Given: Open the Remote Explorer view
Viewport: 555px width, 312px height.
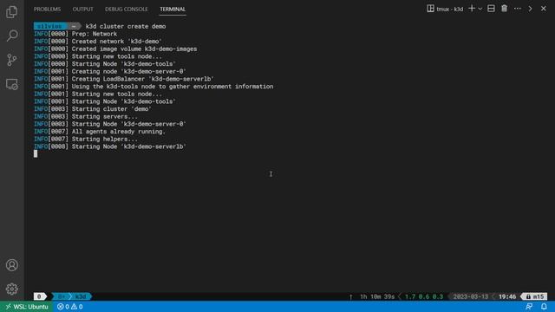Looking at the screenshot, I should coord(11,84).
